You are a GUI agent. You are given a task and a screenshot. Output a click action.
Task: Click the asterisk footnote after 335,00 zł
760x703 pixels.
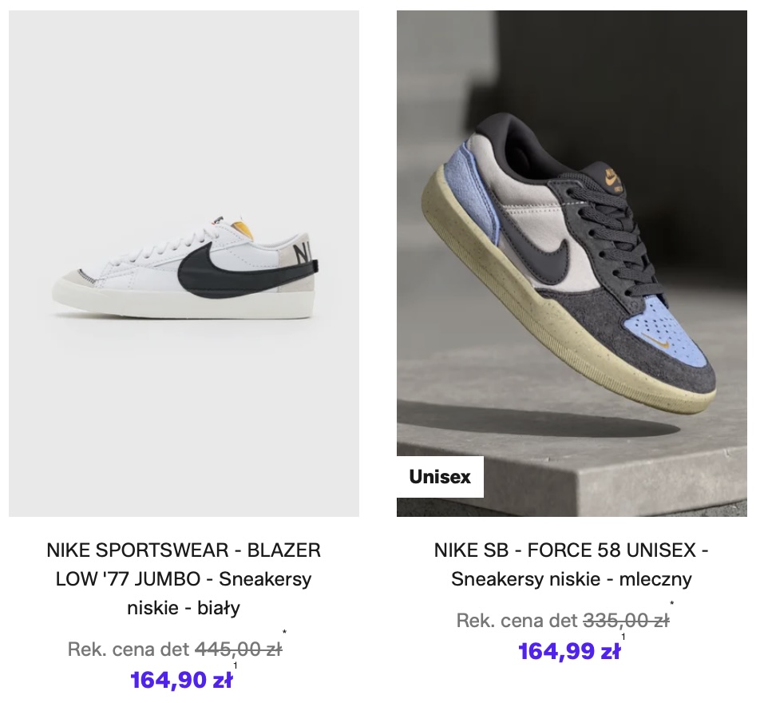coord(672,604)
